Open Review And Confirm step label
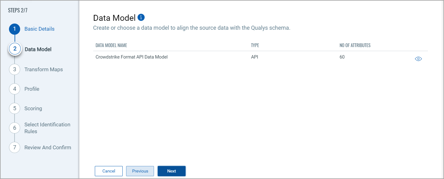Screen dimensions: 444x179 48,147
